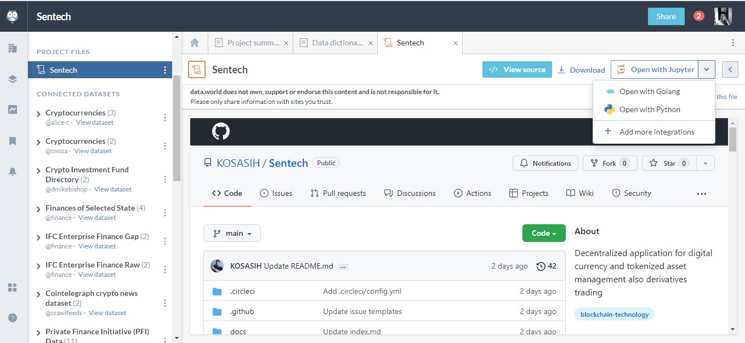Open the GitHub Issues tab
Image resolution: width=745 pixels, height=343 pixels.
tap(276, 193)
